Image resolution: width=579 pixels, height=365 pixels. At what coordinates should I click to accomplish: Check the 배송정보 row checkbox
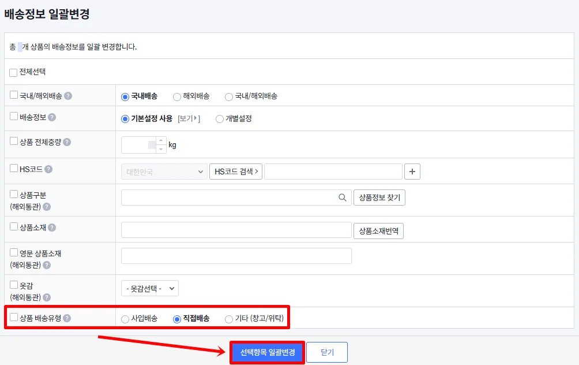(x=14, y=116)
